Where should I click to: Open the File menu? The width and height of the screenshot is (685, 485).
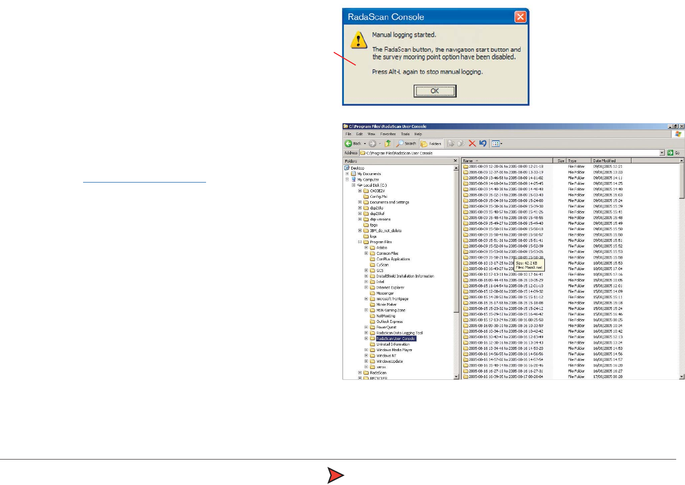pyautogui.click(x=348, y=134)
